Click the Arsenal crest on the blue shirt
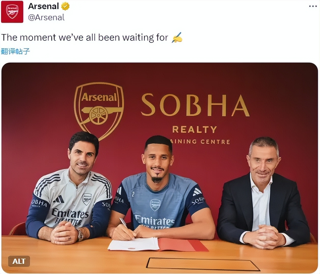The width and height of the screenshot is (320, 274). pos(155,205)
